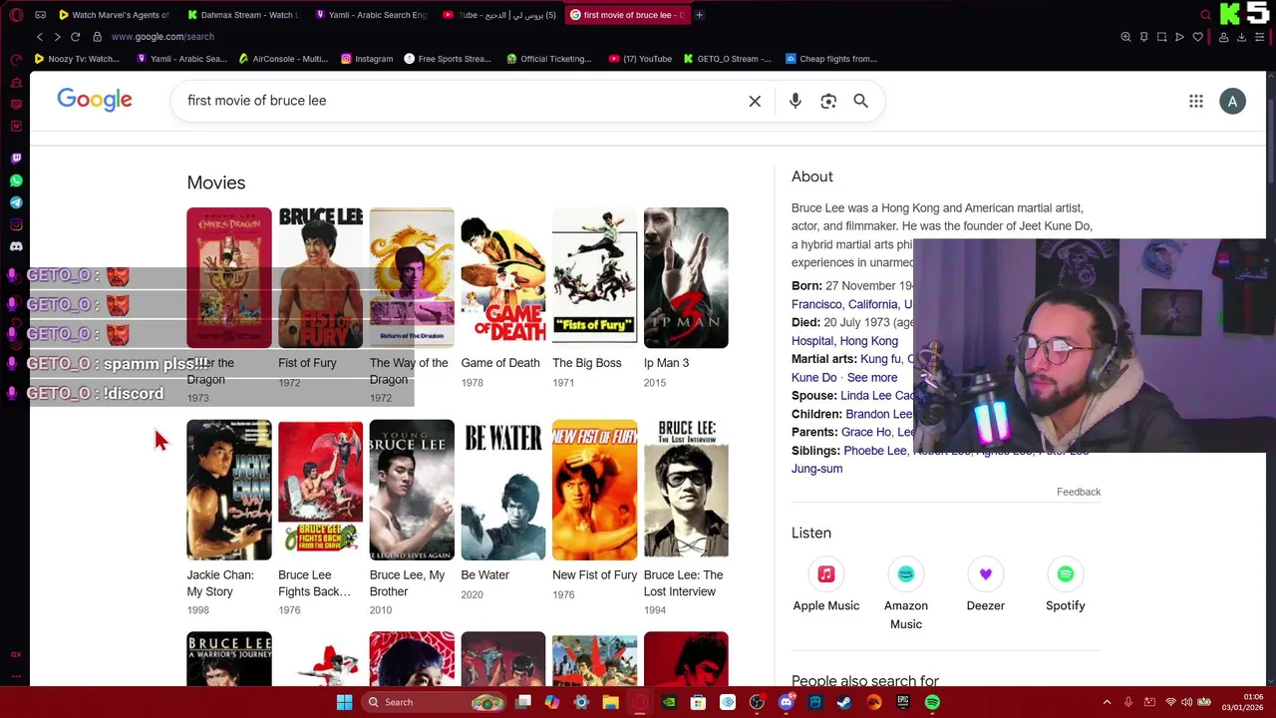Switch to Watch Marvel's Agents tab

pyautogui.click(x=113, y=15)
